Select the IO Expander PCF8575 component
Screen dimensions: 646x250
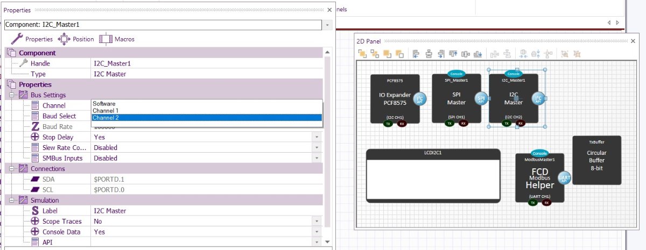pyautogui.click(x=395, y=99)
